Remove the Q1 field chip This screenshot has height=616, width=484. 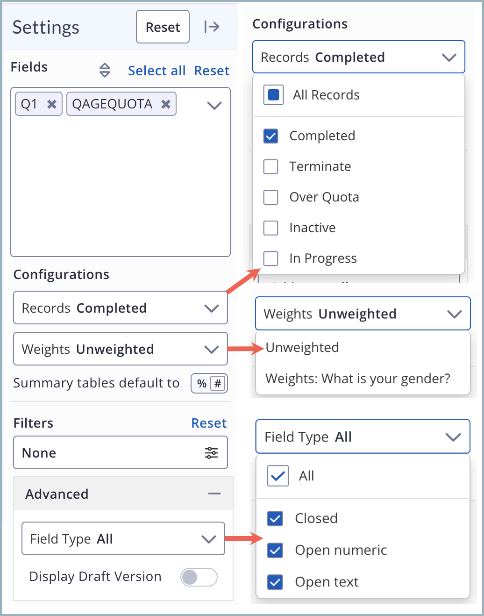point(52,104)
